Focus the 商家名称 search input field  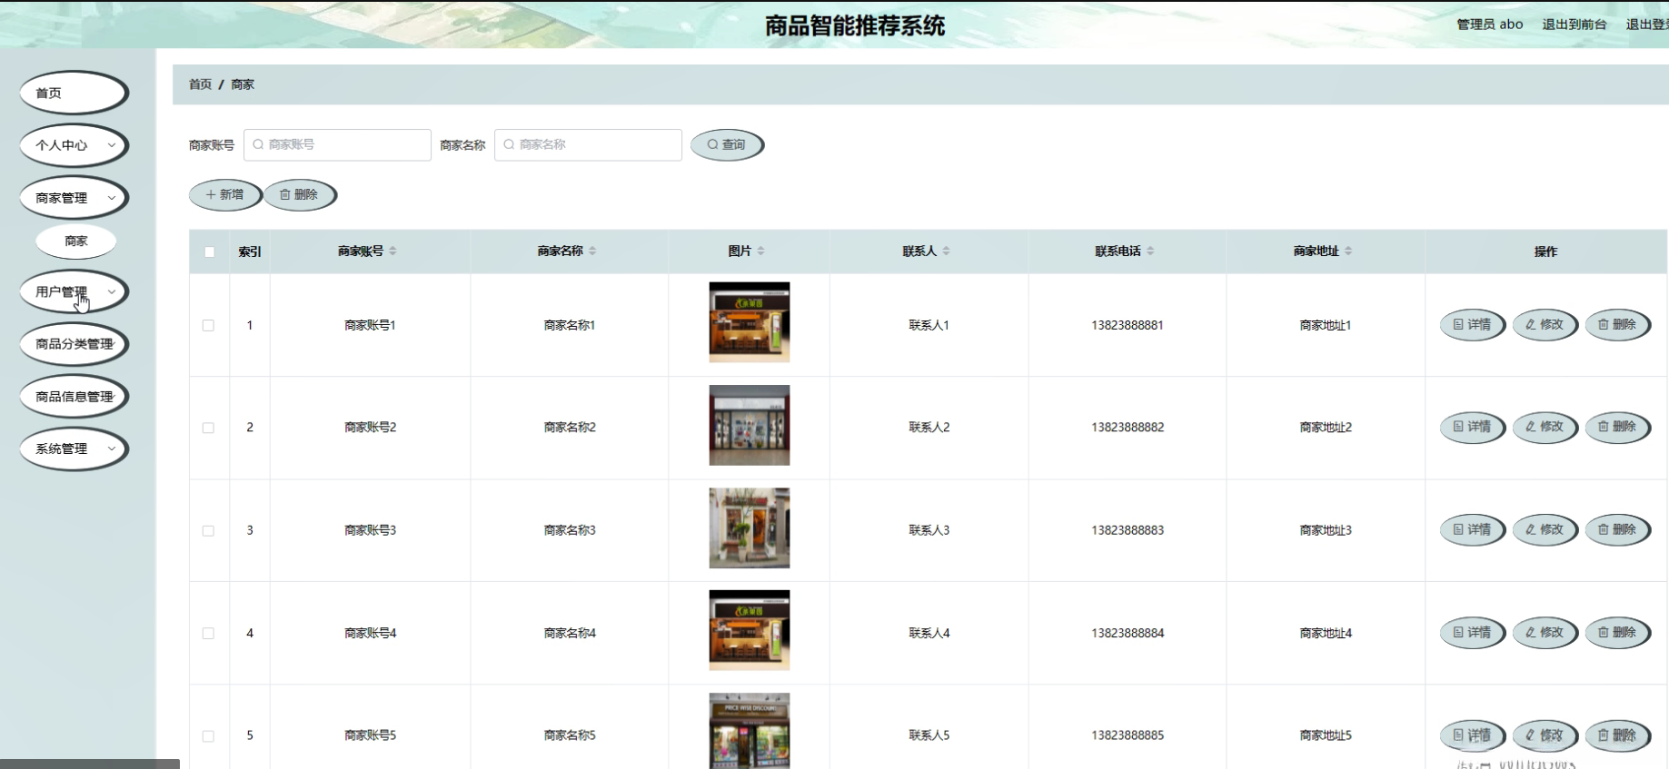tap(588, 145)
